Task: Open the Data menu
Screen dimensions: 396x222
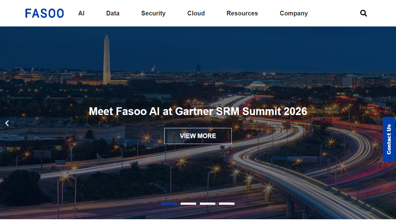Action: coord(113,13)
